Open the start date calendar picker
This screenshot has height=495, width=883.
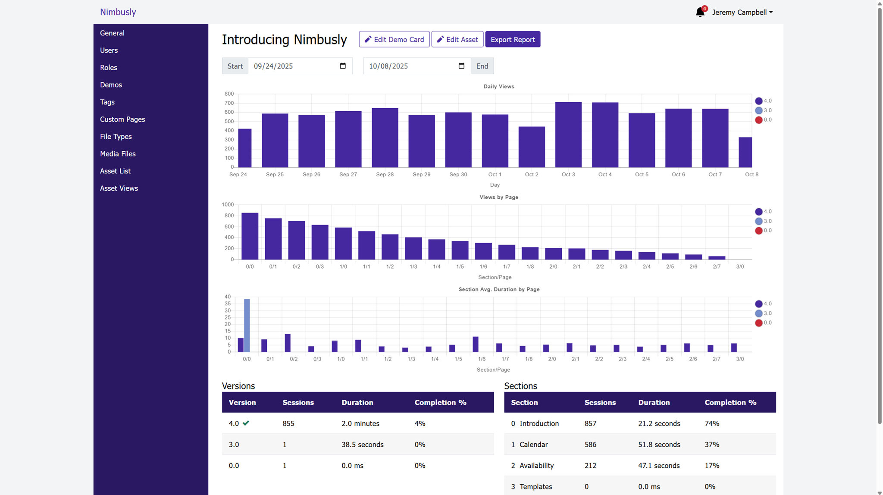click(342, 66)
